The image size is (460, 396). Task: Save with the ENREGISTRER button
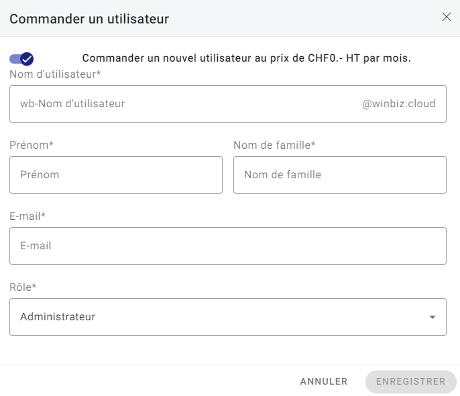point(410,381)
